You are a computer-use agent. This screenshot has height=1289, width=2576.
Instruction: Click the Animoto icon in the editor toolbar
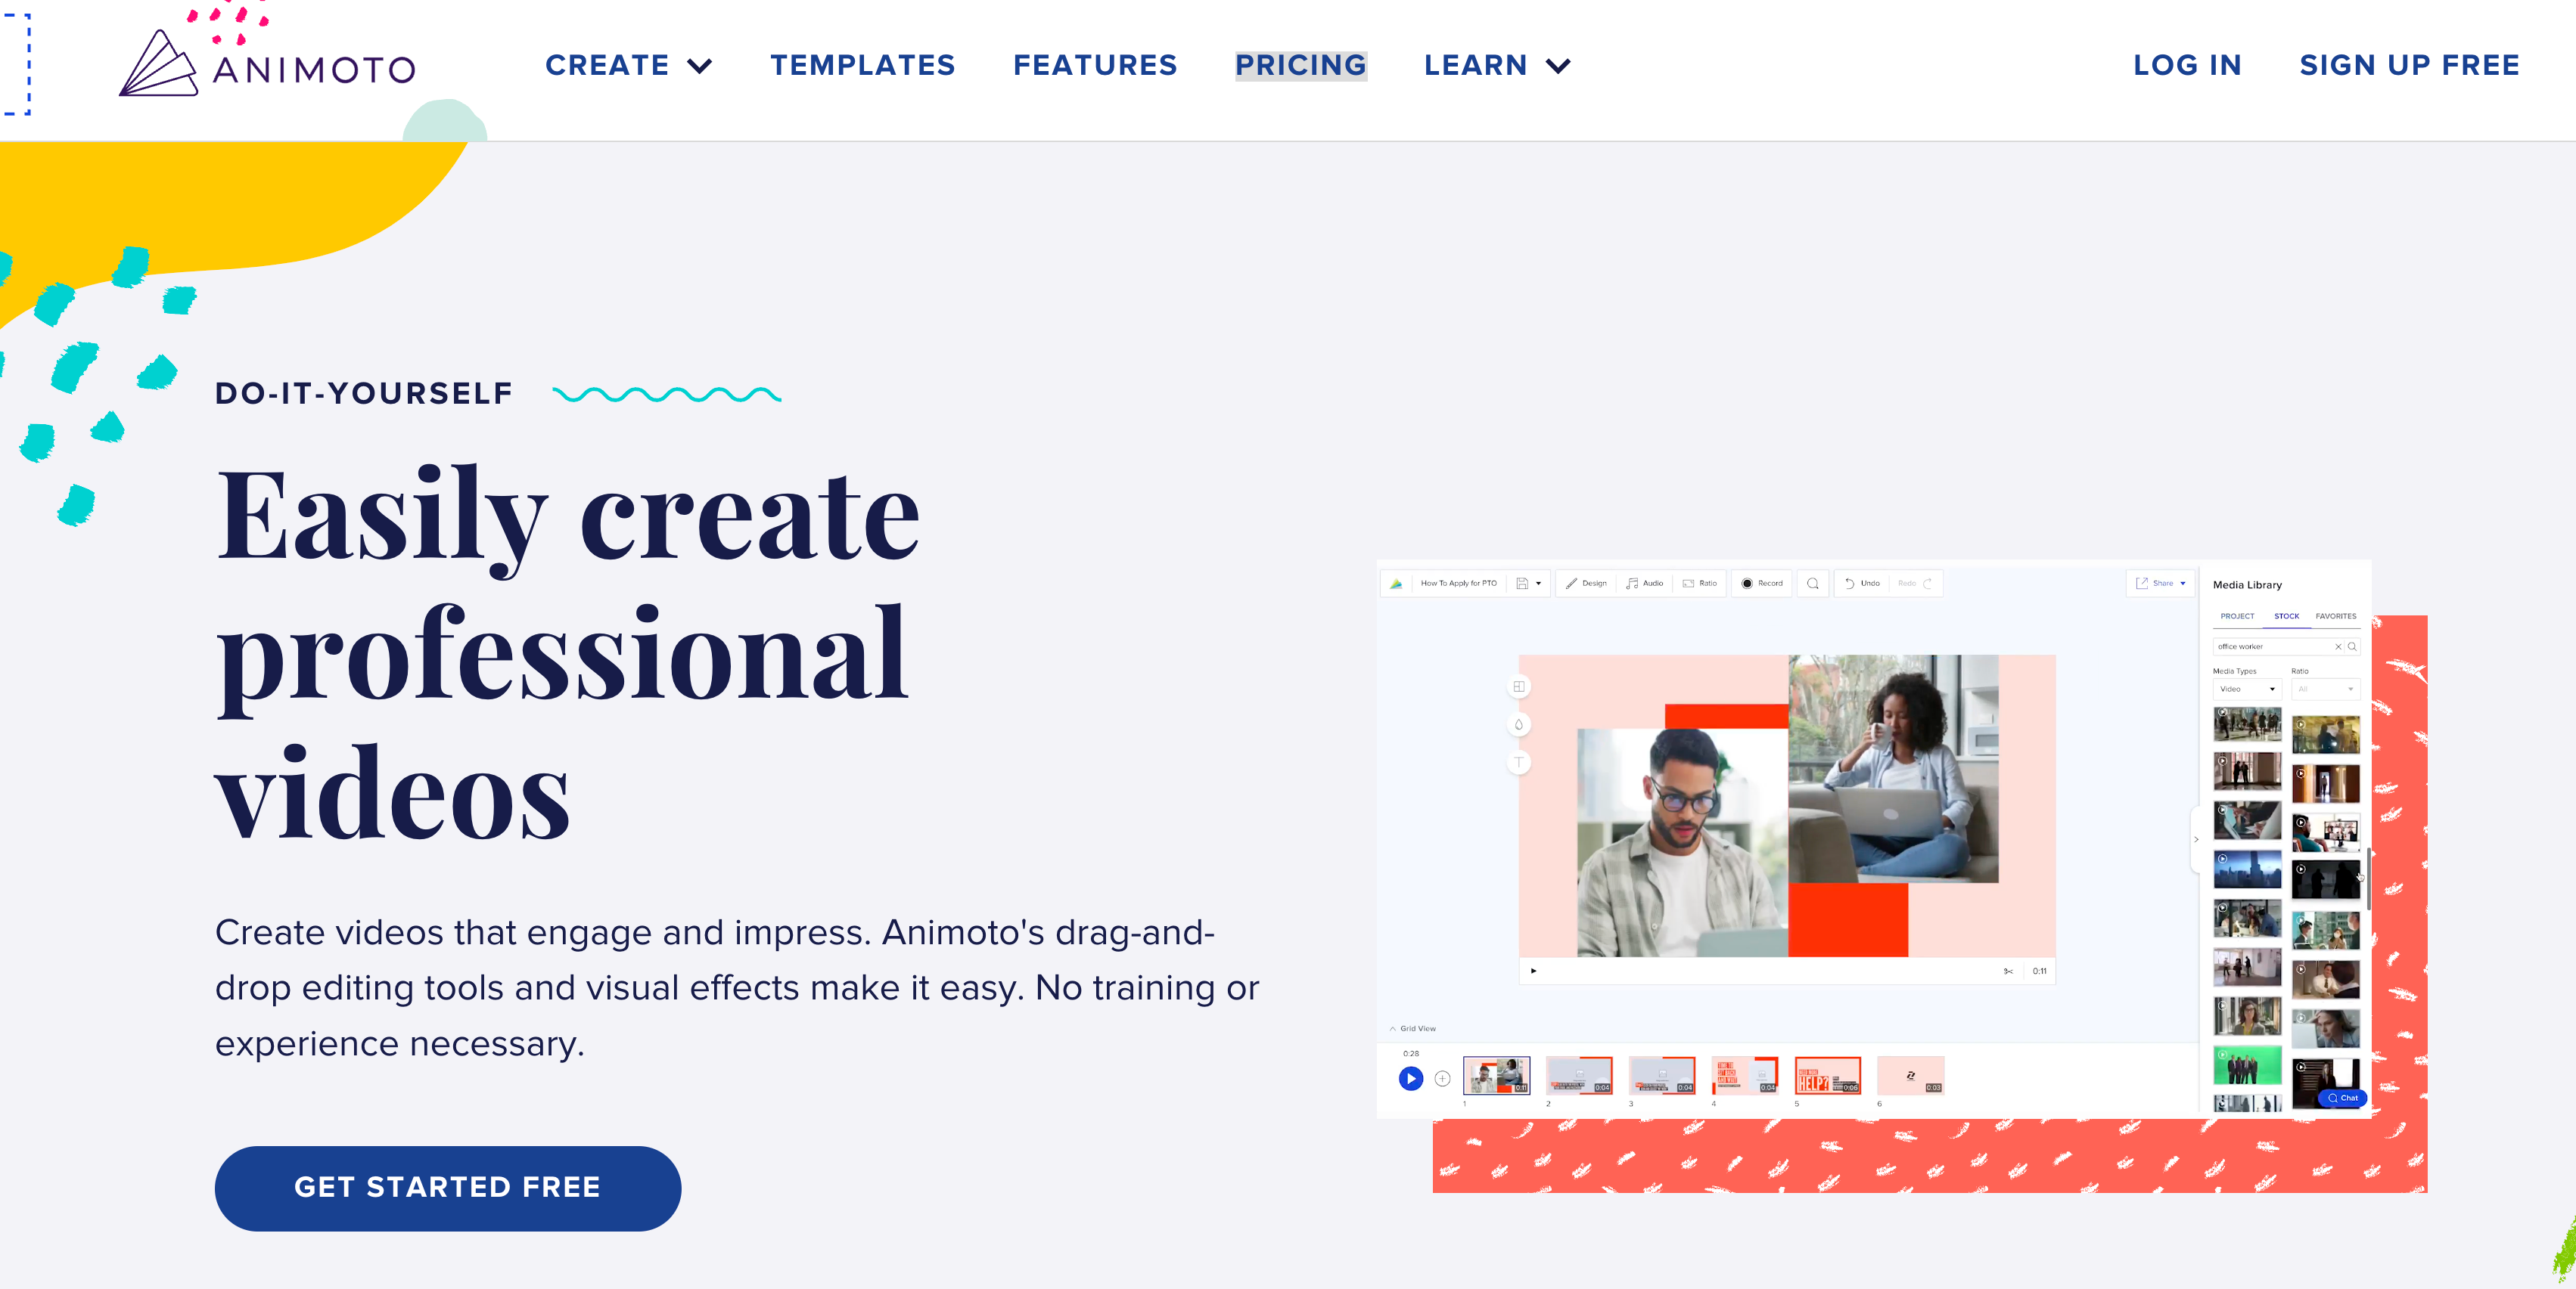click(1396, 584)
